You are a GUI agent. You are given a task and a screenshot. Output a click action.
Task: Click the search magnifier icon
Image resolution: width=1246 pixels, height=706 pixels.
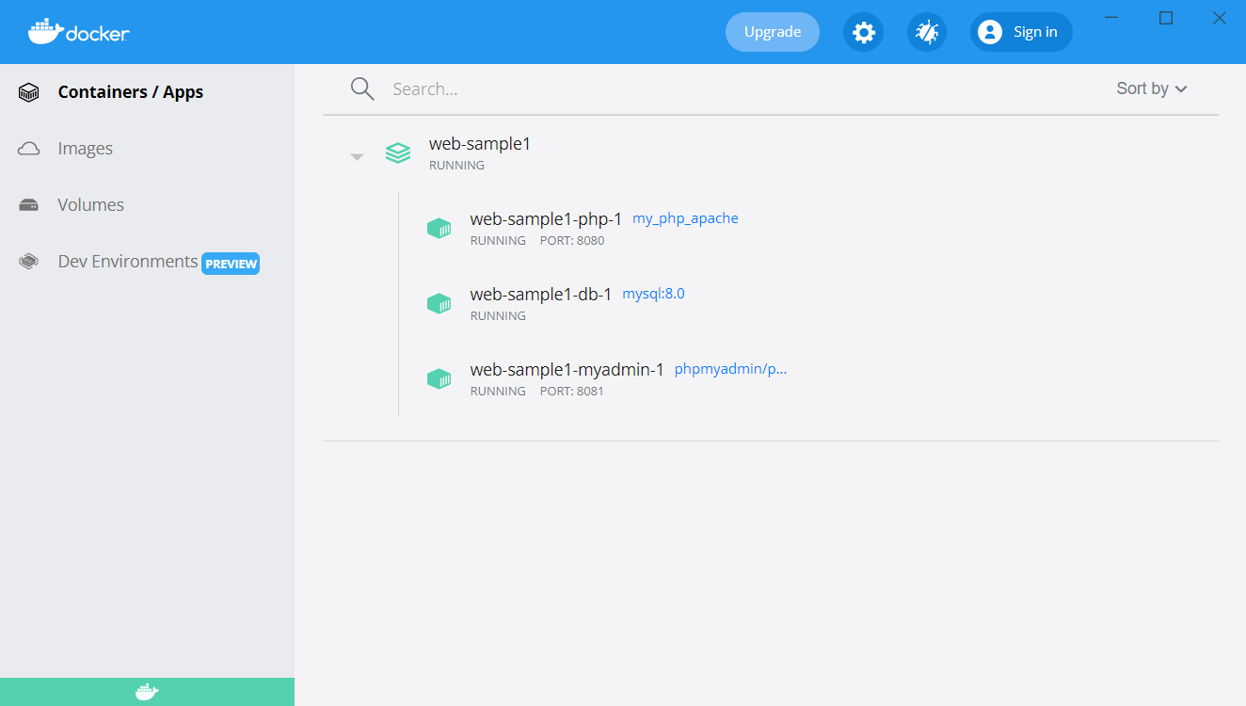[362, 88]
